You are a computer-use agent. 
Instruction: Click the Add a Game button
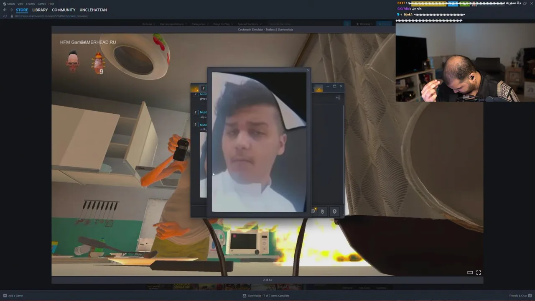coord(13,296)
